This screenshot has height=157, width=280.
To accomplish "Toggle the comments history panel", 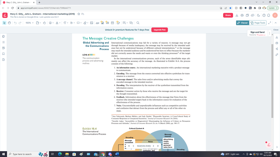I will click(x=131, y=23).
